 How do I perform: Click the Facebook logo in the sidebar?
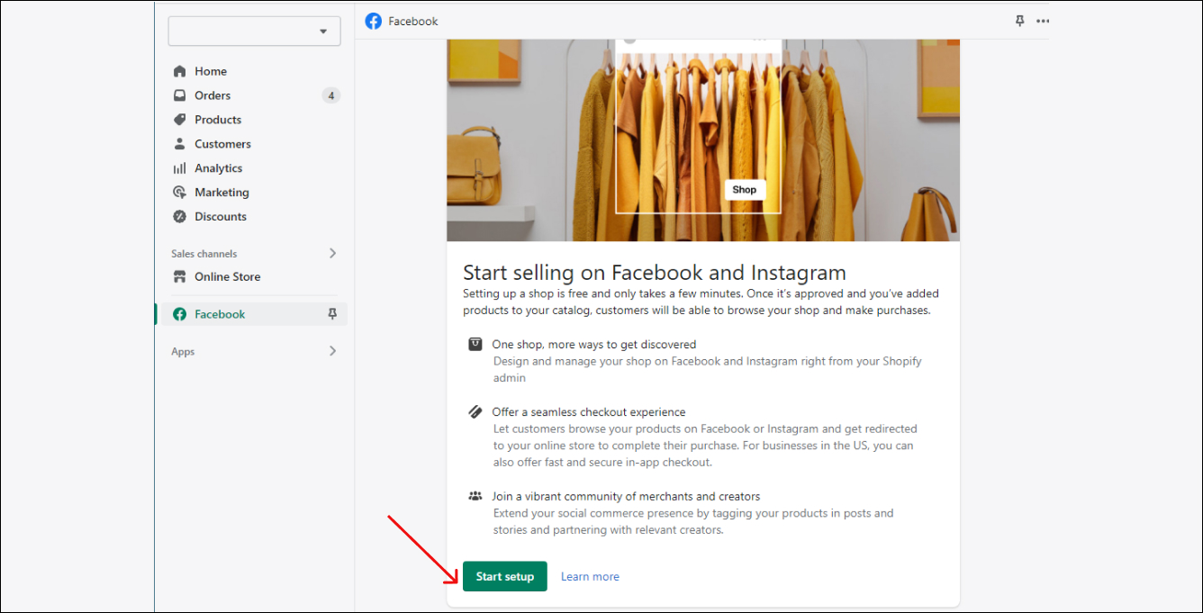(179, 314)
